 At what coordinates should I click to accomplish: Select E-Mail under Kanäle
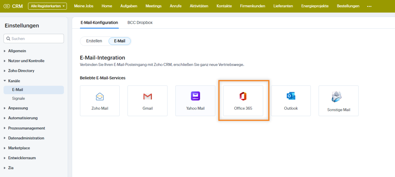(x=34, y=90)
